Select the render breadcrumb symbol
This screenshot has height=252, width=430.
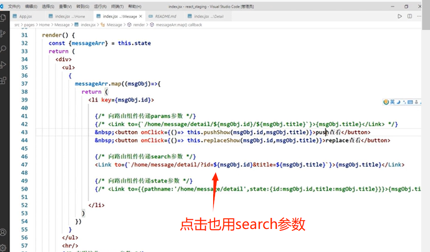(136, 25)
